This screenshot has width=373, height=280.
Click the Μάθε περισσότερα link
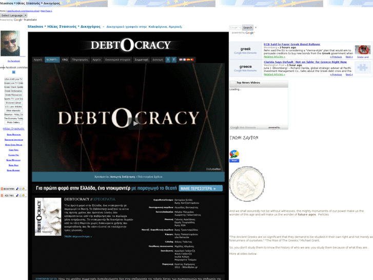[x=78, y=237]
